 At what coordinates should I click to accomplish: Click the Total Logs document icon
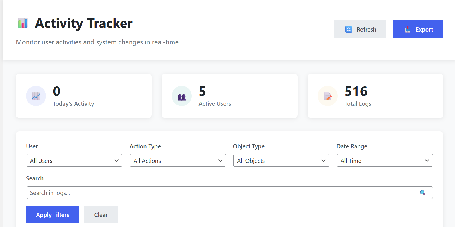(327, 96)
